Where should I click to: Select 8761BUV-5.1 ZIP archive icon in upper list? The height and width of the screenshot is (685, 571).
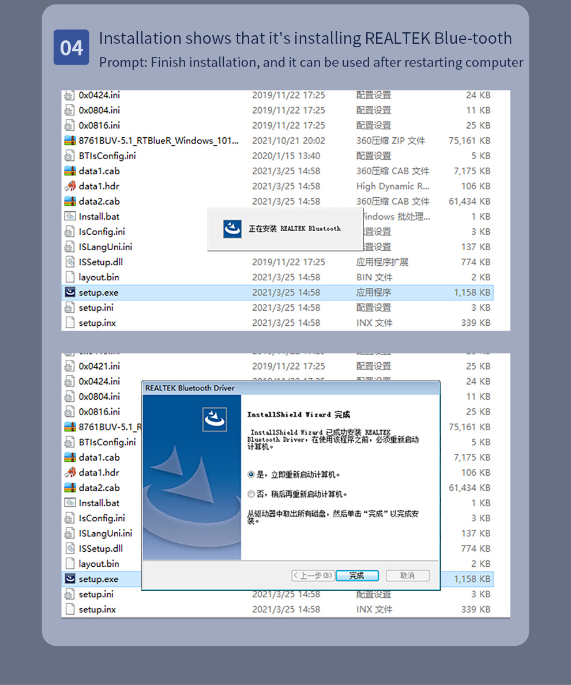(70, 141)
